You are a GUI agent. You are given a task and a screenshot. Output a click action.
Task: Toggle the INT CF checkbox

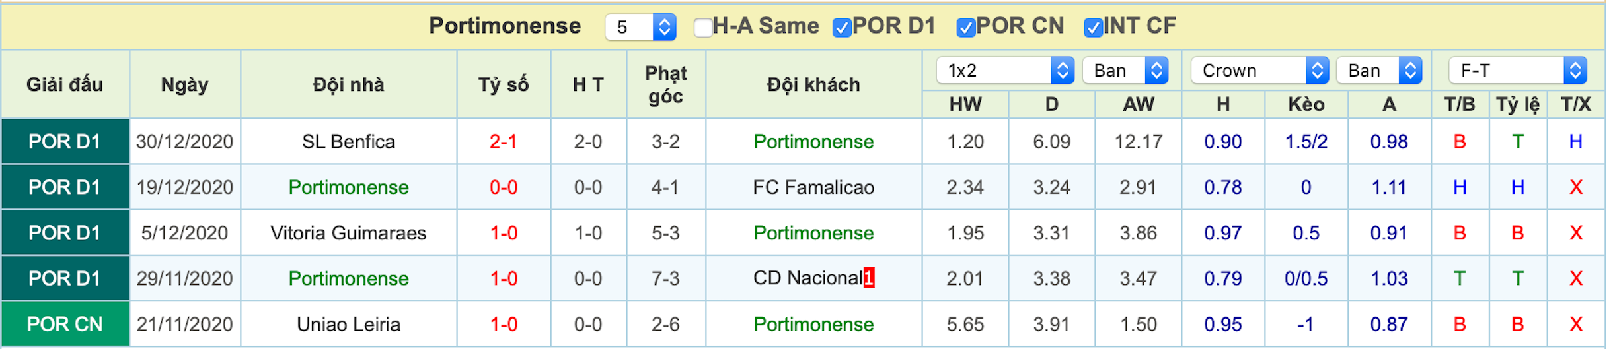[1093, 27]
